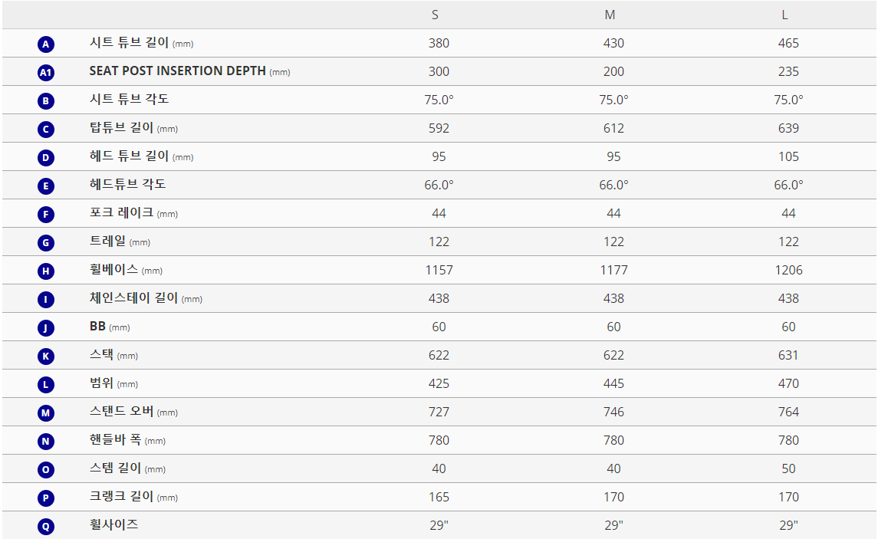
Task: Click the A1 seat post insertion badge
Action: coord(46,72)
